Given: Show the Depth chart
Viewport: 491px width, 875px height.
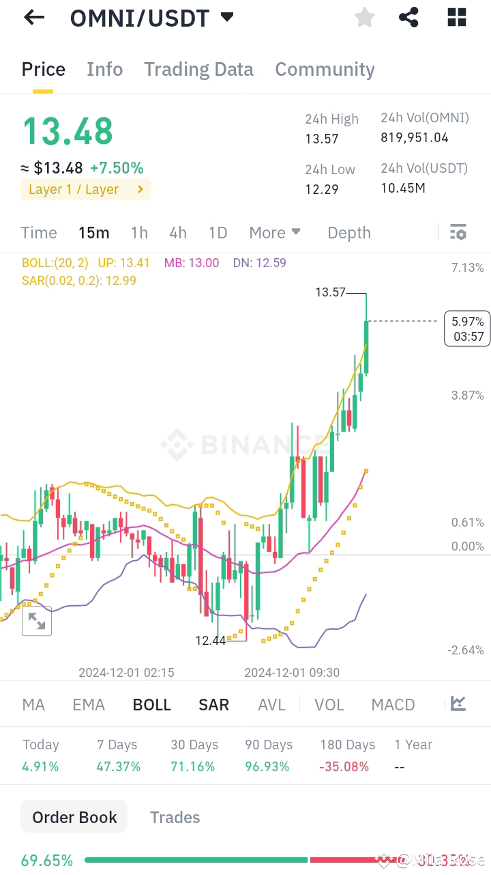Looking at the screenshot, I should click(349, 233).
